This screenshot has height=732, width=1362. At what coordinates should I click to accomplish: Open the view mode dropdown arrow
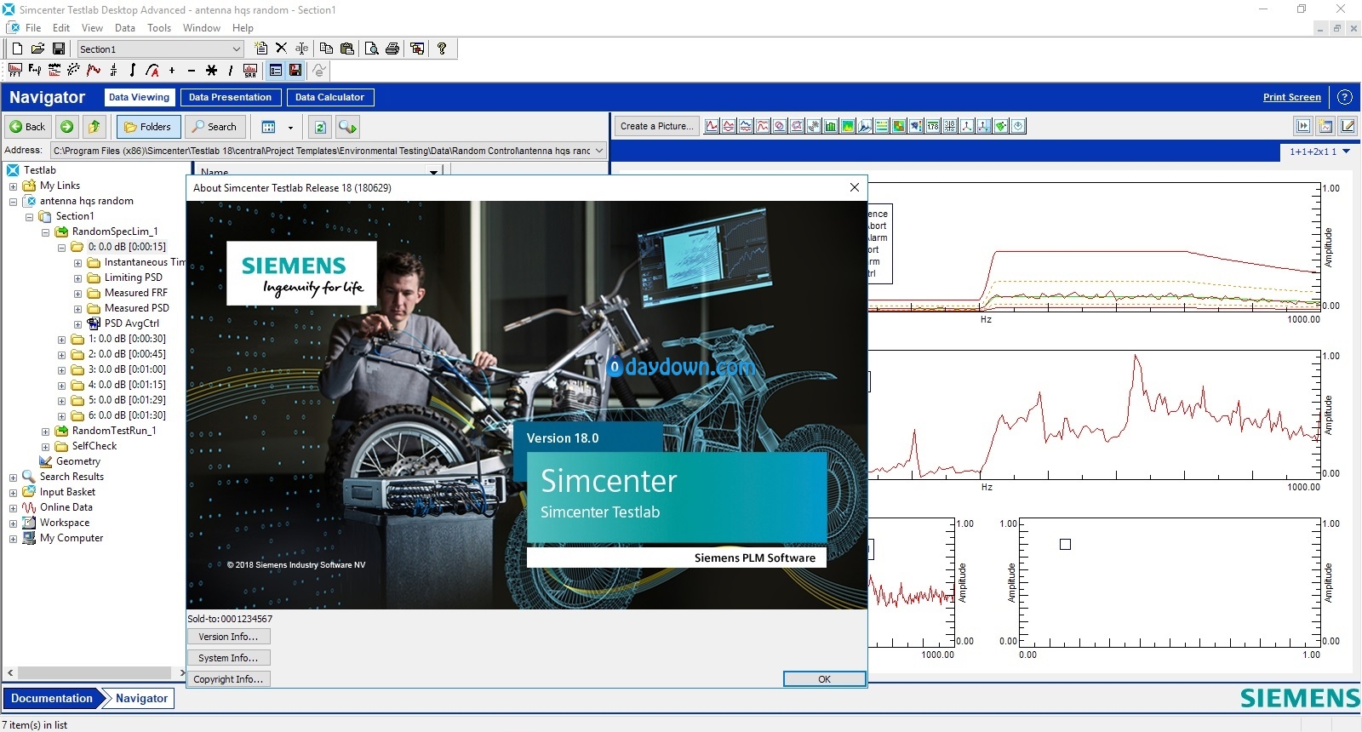click(x=290, y=128)
